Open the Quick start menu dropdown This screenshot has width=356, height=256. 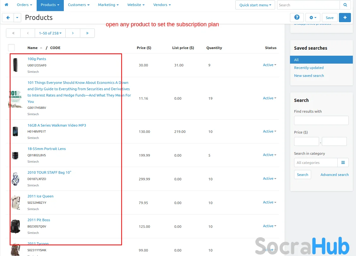point(255,5)
